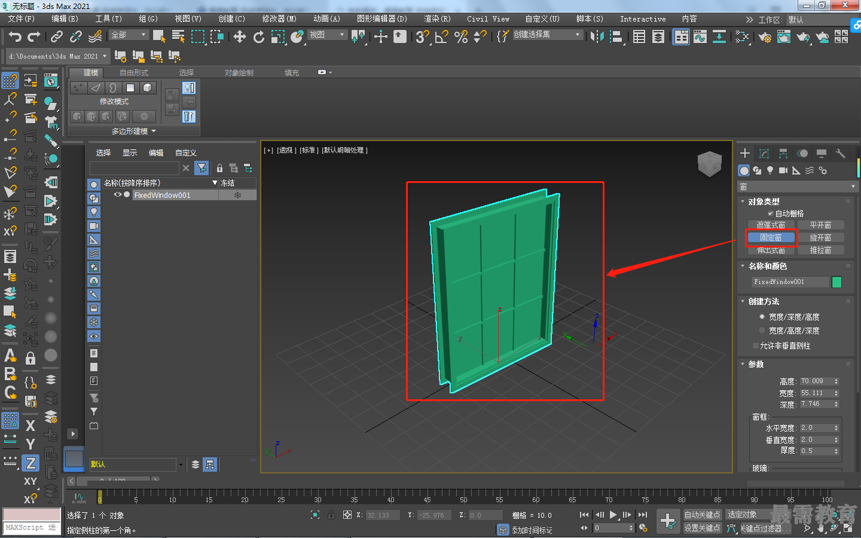
Task: Click the green object color swatch
Action: [837, 282]
